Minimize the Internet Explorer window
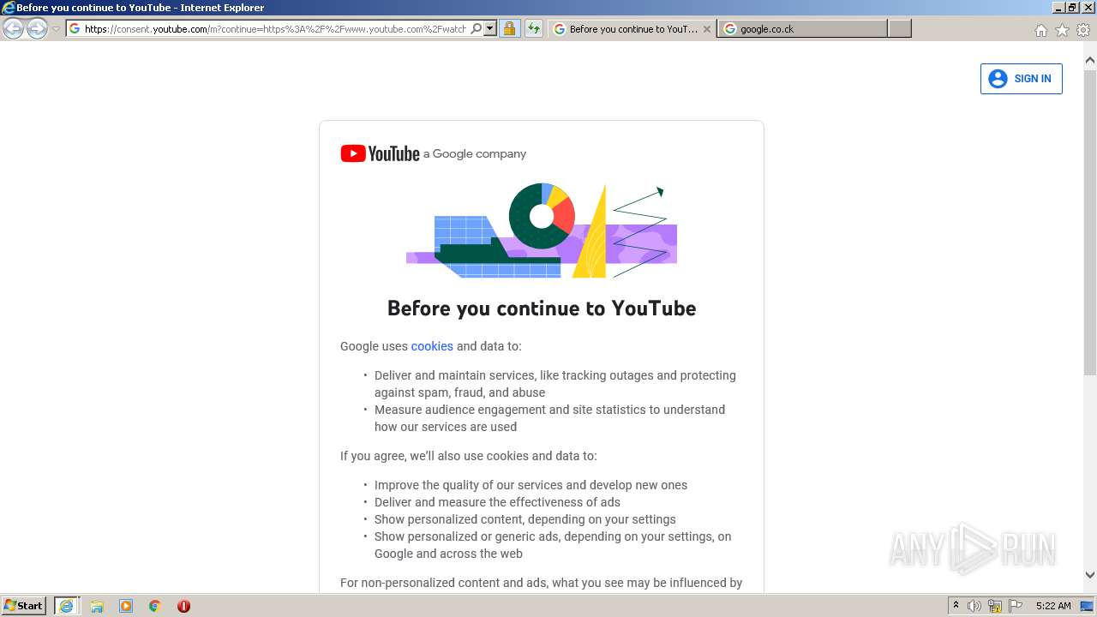 tap(1058, 7)
